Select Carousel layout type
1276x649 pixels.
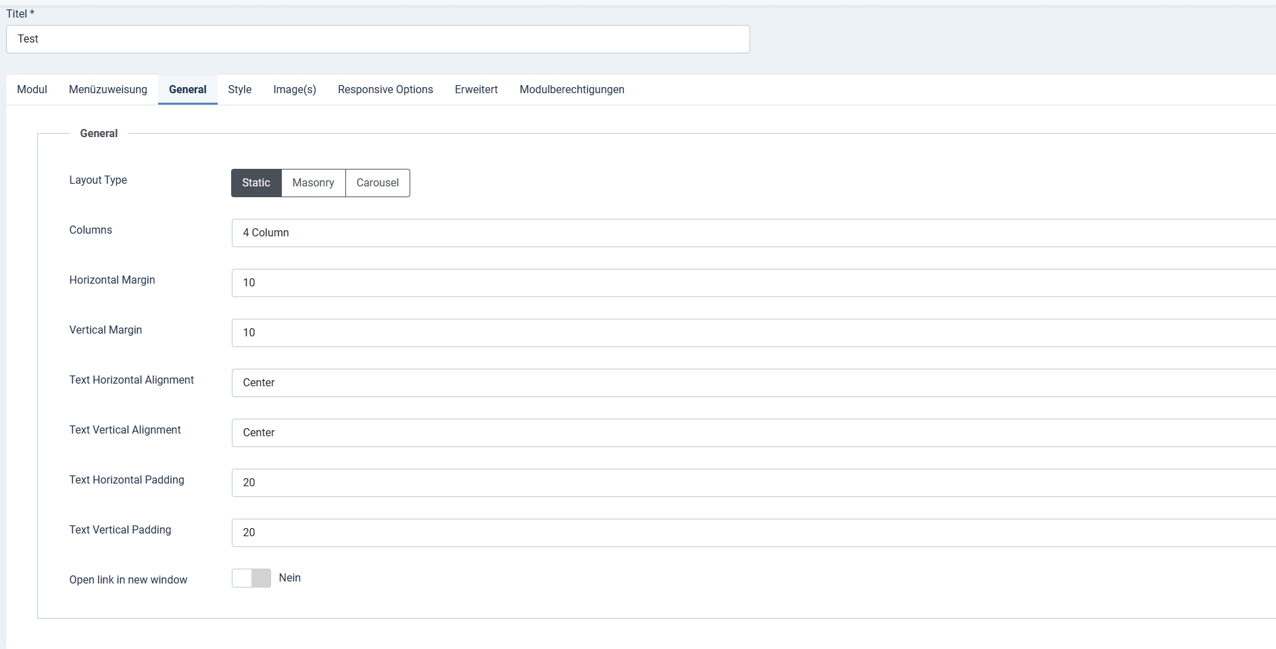(x=377, y=183)
